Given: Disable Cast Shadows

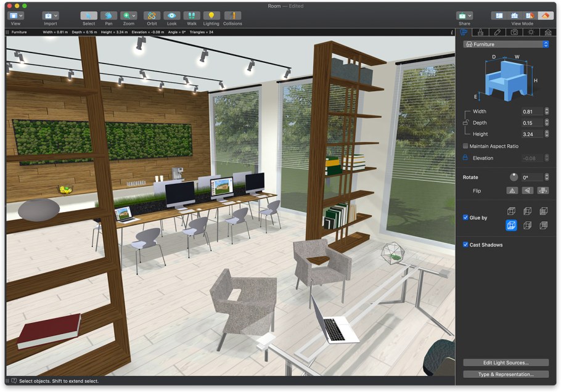Looking at the screenshot, I should 466,245.
